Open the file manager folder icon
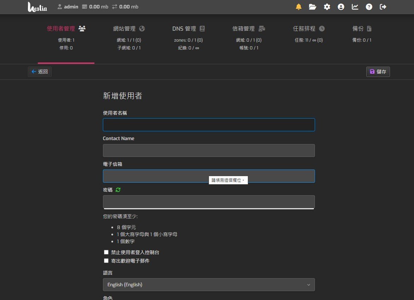Image resolution: width=414 pixels, height=300 pixels. click(313, 7)
